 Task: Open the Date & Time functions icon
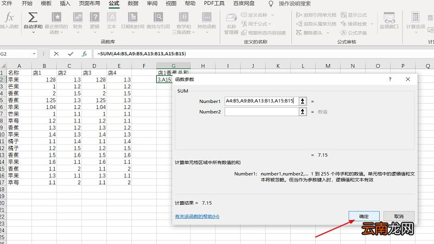(132, 17)
